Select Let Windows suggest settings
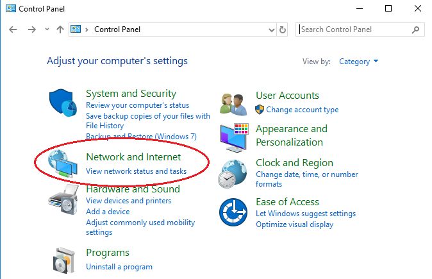 pyautogui.click(x=306, y=214)
